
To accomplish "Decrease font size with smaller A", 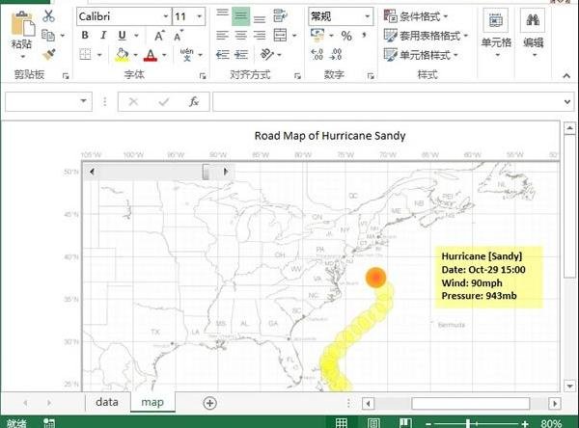I will 178,36.
